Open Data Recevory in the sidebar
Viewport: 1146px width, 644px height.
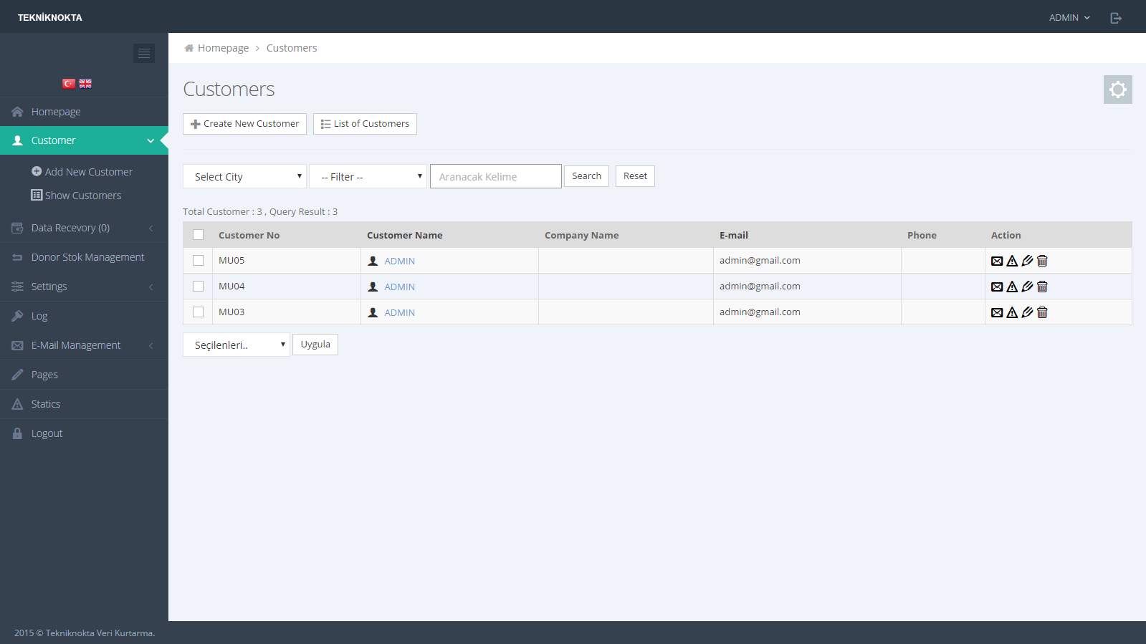pyautogui.click(x=70, y=228)
